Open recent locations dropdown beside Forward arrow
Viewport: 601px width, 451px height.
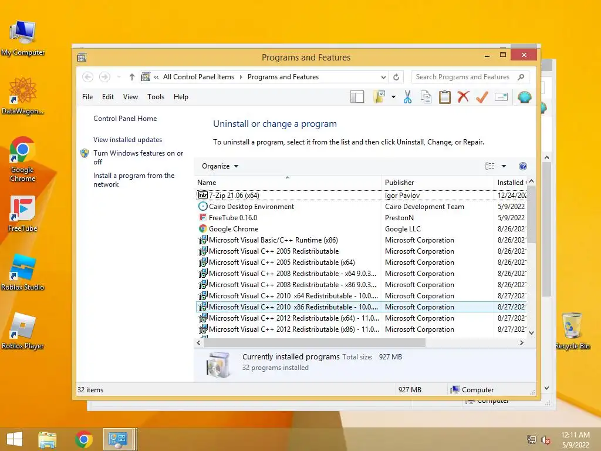pyautogui.click(x=119, y=77)
